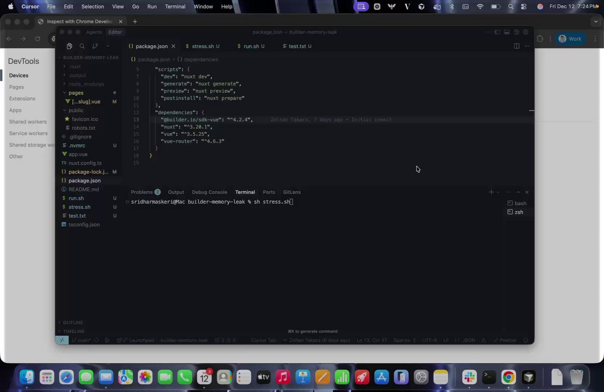Collapse the pages folder
The height and width of the screenshot is (392, 604).
point(89,93)
